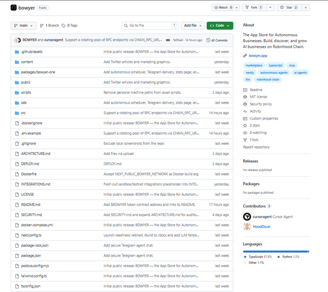View the 1 Branch link
This screenshot has width=328, height=292.
click(50, 26)
